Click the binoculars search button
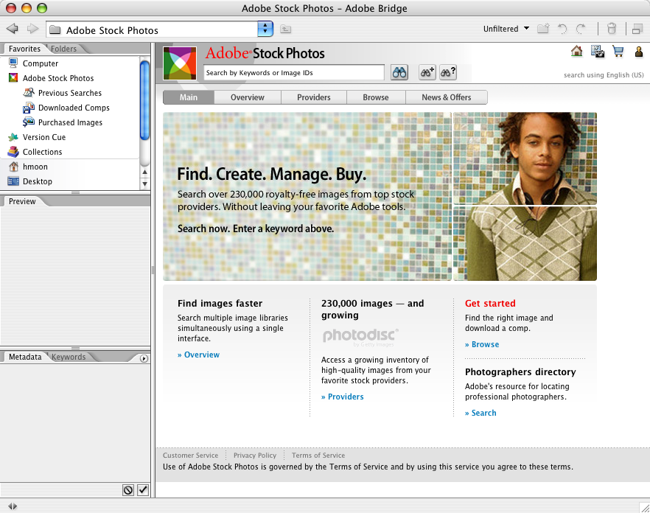Screen dimensions: 650x513 point(399,72)
